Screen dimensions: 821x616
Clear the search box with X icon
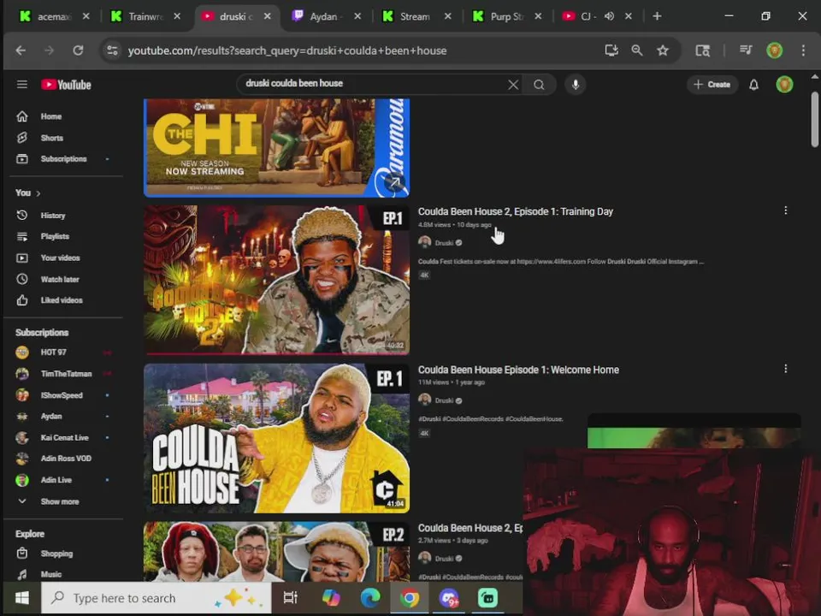pos(513,85)
